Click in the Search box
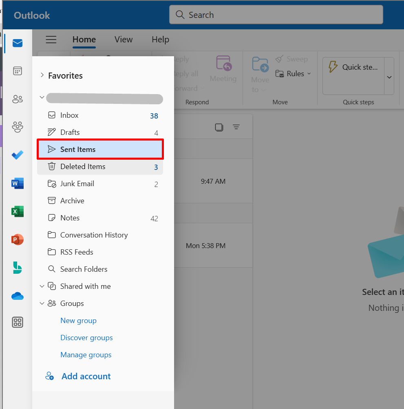 coord(276,15)
